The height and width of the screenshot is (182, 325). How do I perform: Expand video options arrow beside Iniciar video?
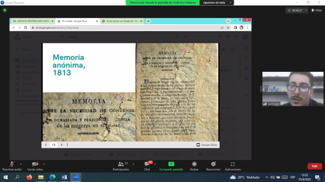[44, 164]
